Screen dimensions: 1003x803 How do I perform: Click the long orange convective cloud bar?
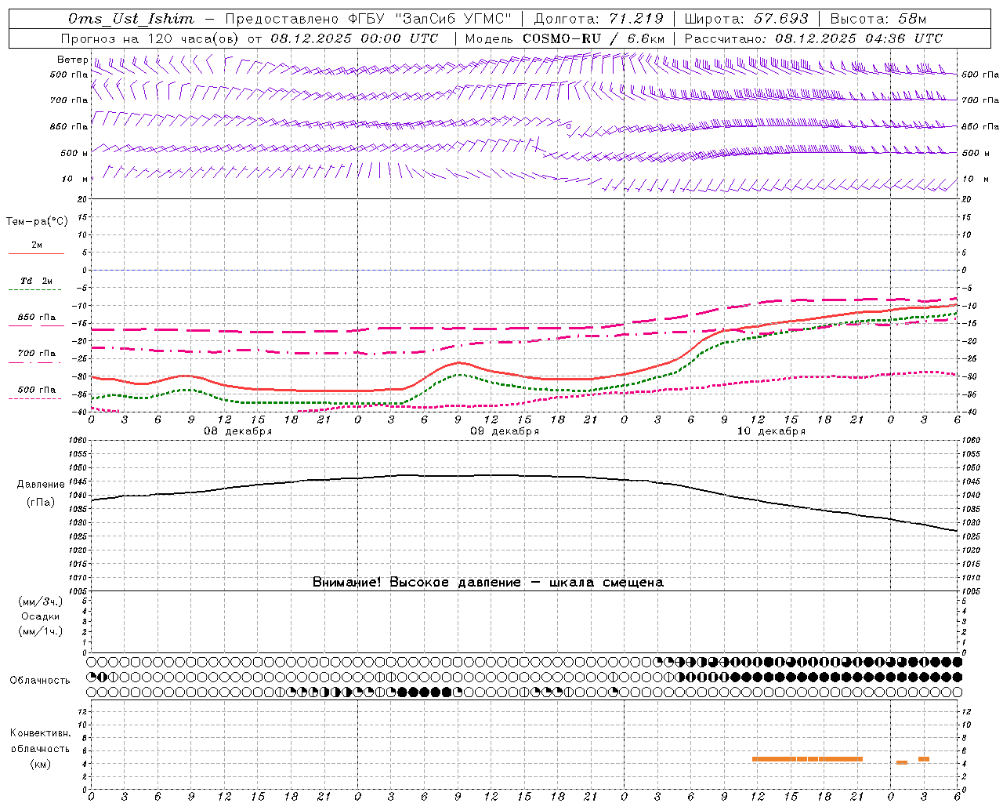click(x=807, y=759)
